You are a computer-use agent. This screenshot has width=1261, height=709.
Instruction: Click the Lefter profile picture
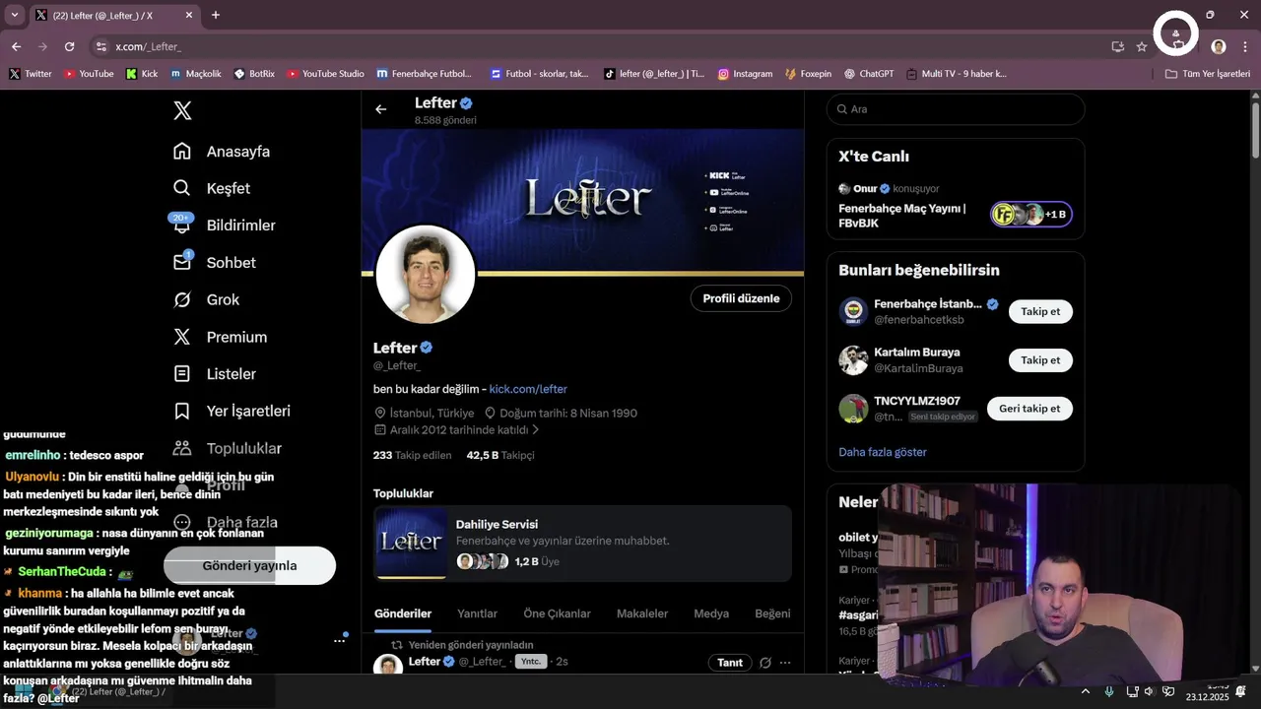pos(426,274)
